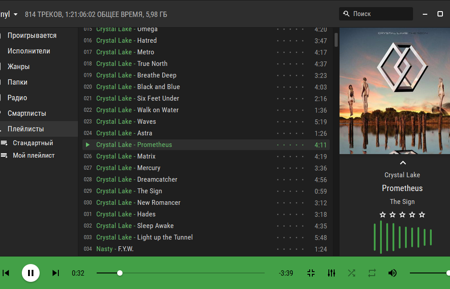This screenshot has width=450, height=289.
Task: Select track Nasty - F.Y.W.
Action: coord(206,249)
